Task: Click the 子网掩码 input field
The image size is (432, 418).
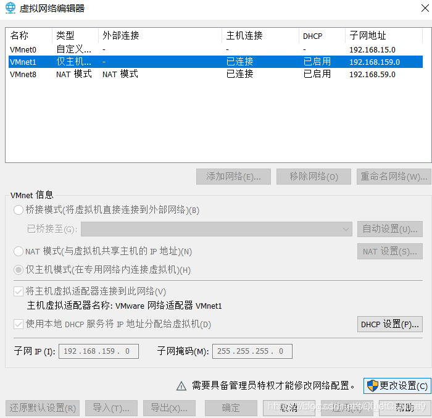Action: (252, 351)
